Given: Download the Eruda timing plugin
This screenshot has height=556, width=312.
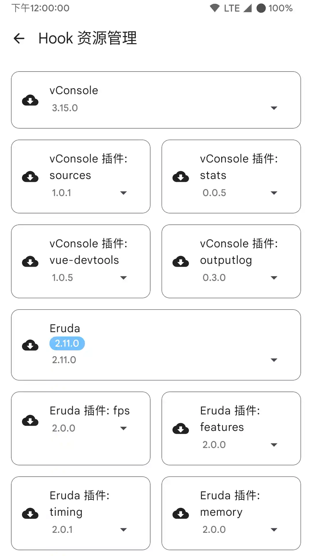Looking at the screenshot, I should pyautogui.click(x=30, y=513).
